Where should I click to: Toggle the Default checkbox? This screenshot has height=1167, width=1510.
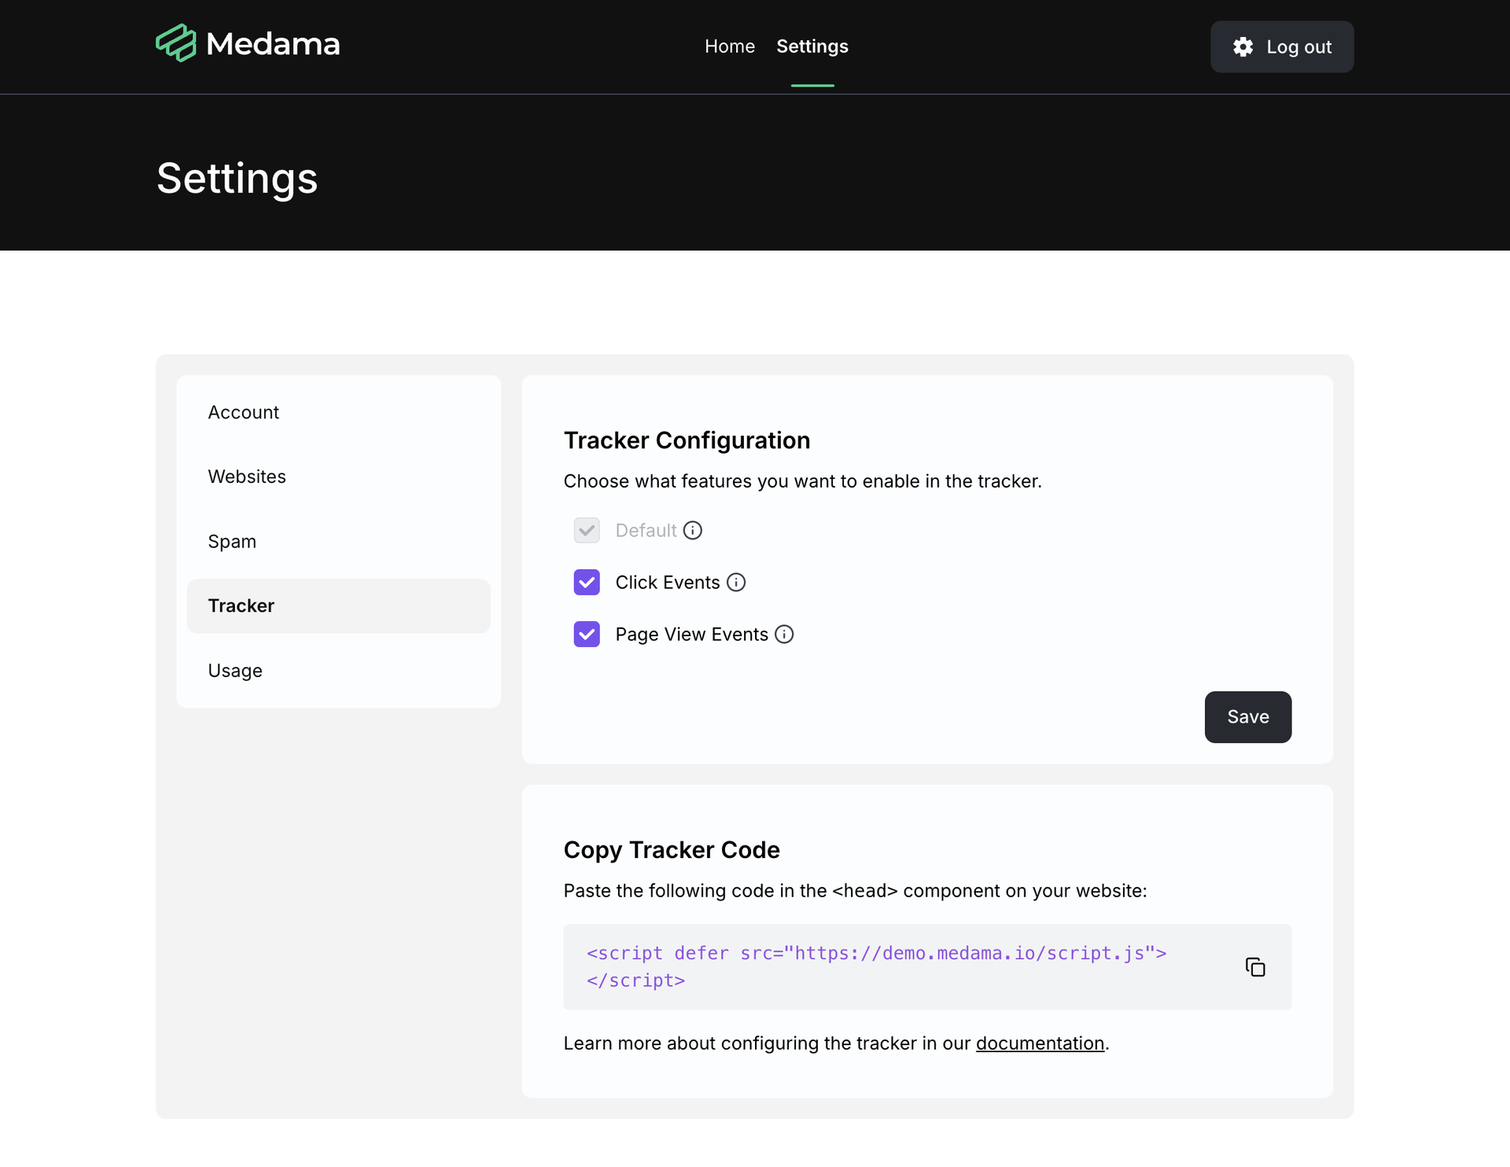(x=587, y=531)
